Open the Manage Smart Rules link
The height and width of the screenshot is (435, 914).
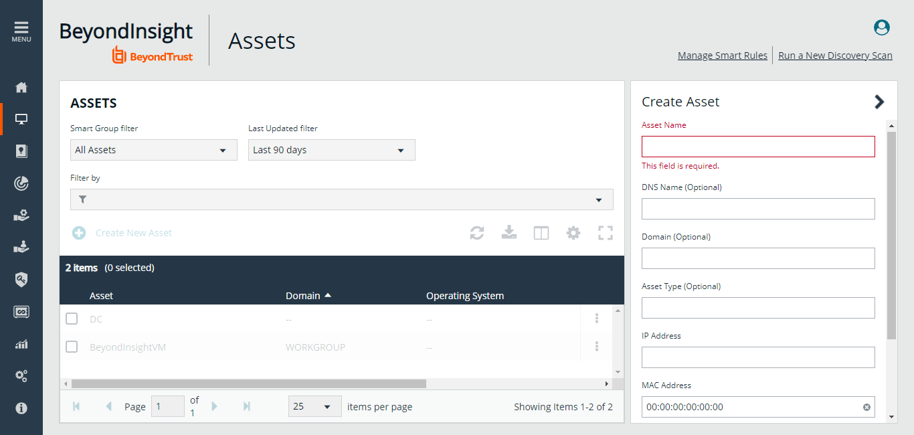coord(722,56)
